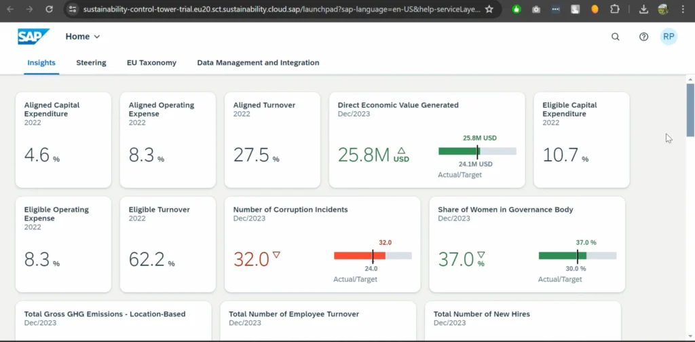Click the 10.7 % value

click(565, 155)
